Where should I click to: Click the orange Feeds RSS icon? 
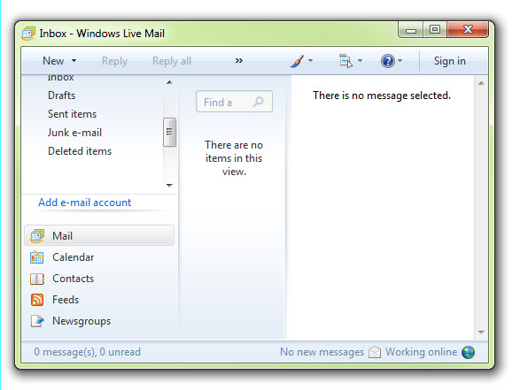(37, 300)
